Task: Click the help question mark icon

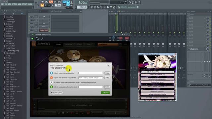Action: point(139,2)
